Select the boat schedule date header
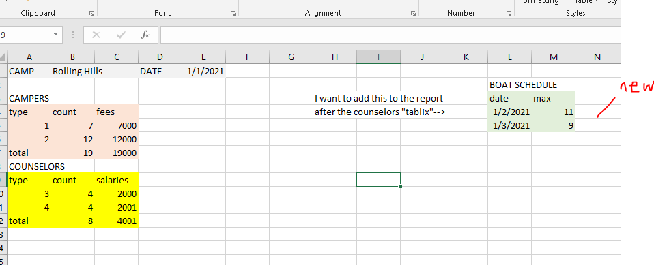 [x=509, y=98]
